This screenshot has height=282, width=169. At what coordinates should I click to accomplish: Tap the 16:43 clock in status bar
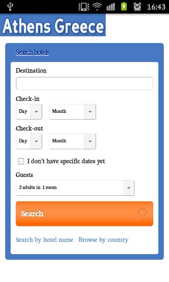tap(156, 7)
